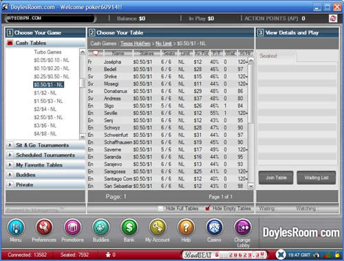Viewport: 344px width, 261px height.
Task: Click the DoylesRoom.com logo
Action: (x=301, y=232)
